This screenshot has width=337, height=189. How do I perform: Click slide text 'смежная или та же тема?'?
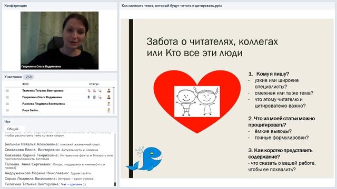click(x=284, y=93)
